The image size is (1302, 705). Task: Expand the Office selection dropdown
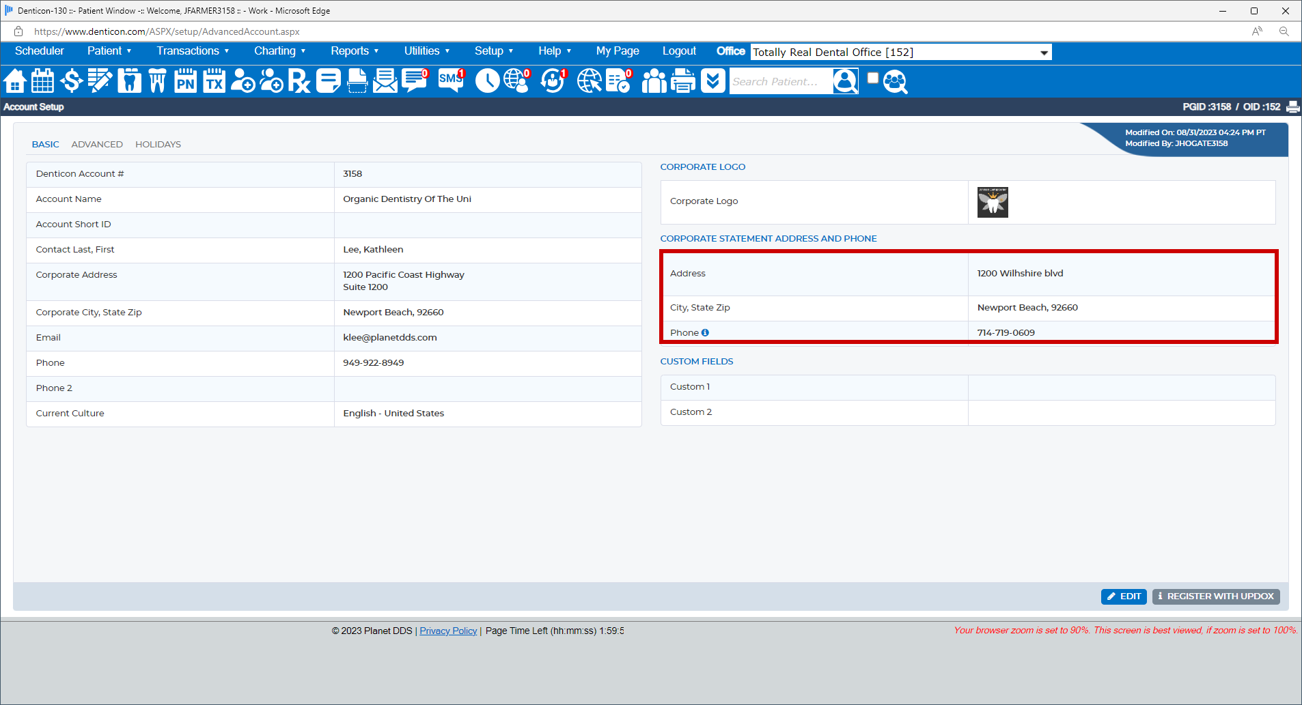1043,53
